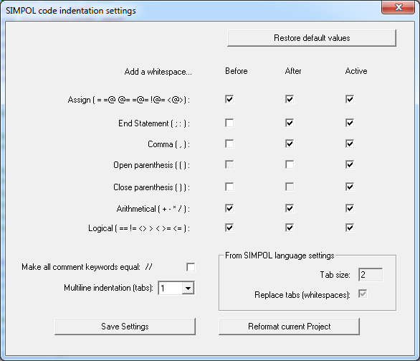
Task: Click the Tab size field
Action: click(371, 275)
